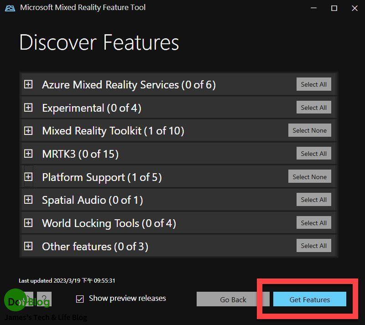
Task: Expand Azure Mixed Reality Services category
Action: click(28, 84)
